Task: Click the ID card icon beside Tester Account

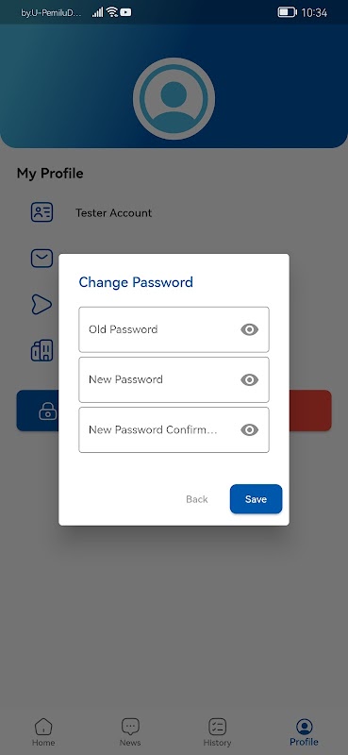Action: (41, 212)
